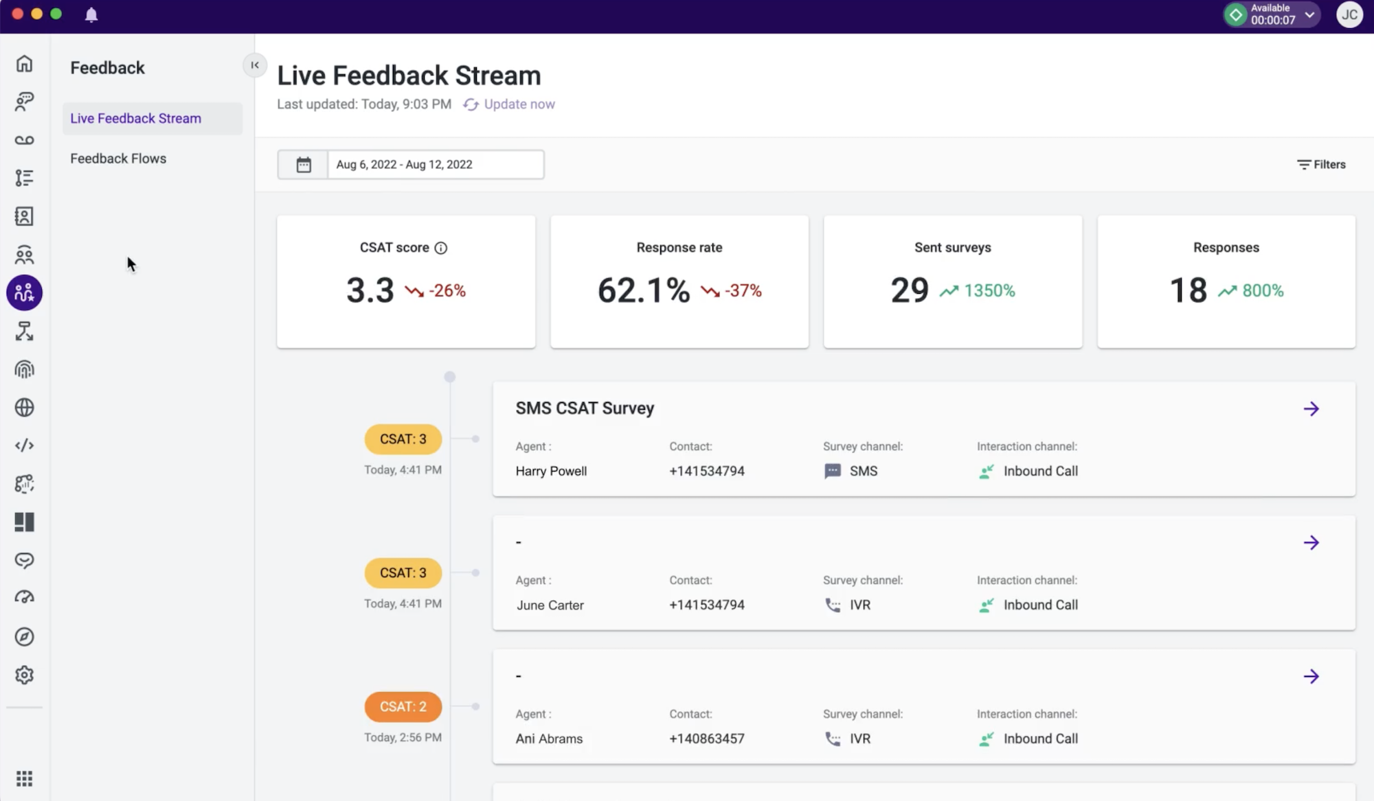The height and width of the screenshot is (801, 1374).
Task: Click the CSAT score info icon
Action: (x=442, y=248)
